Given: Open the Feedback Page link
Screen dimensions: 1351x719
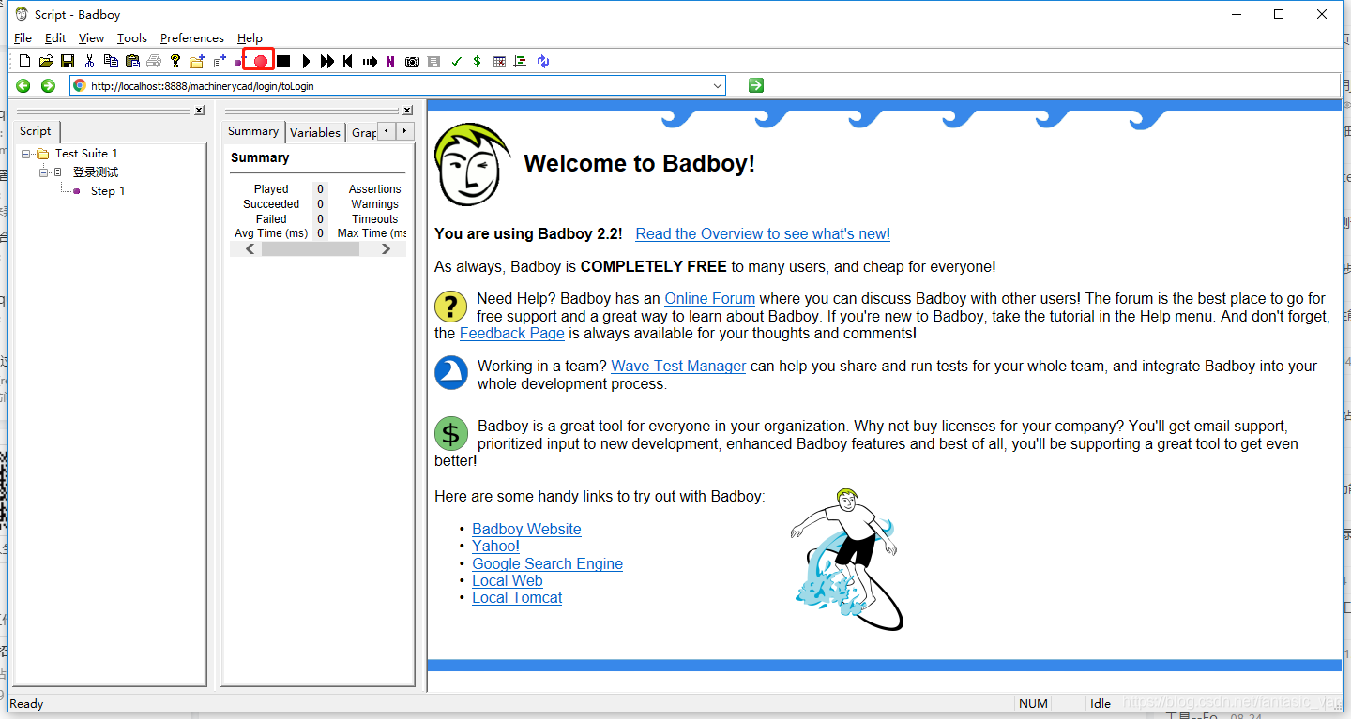Looking at the screenshot, I should tap(512, 334).
